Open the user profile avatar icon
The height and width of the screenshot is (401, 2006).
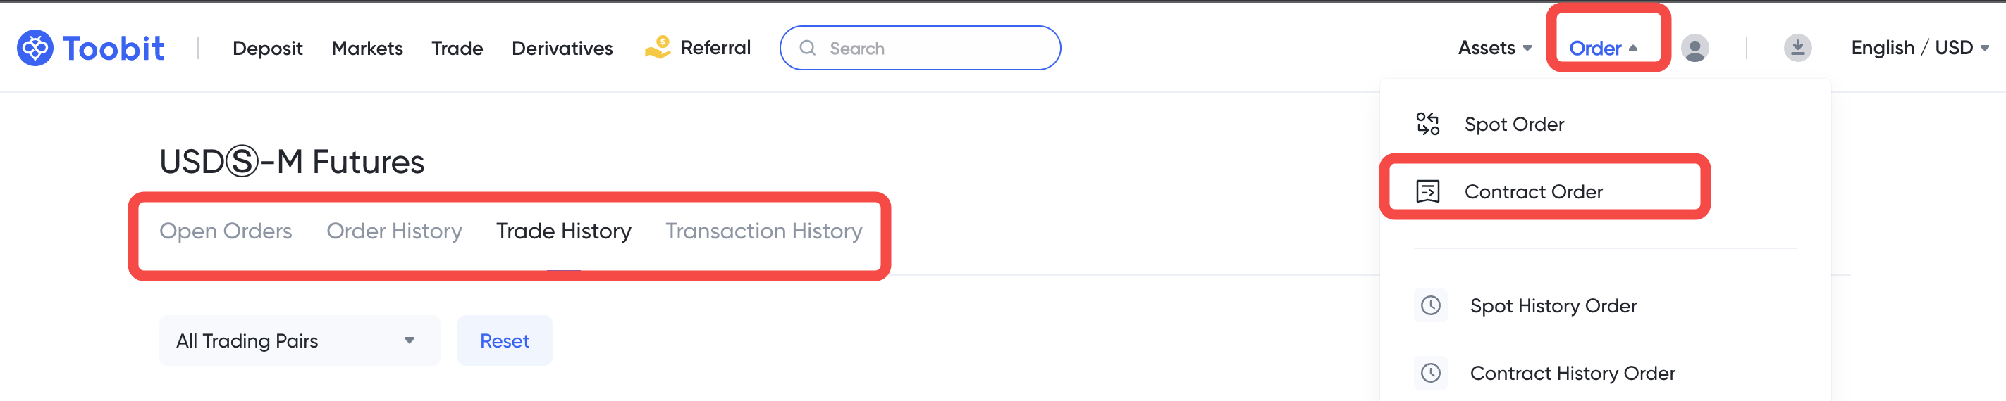point(1694,48)
